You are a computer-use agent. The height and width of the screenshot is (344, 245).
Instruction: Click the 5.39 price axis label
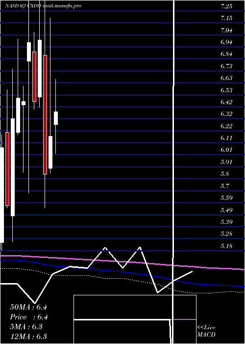[x=226, y=222]
